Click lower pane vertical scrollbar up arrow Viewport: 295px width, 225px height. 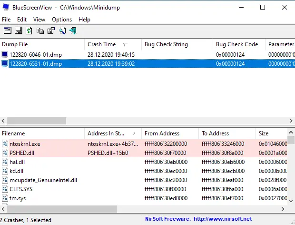click(x=291, y=133)
